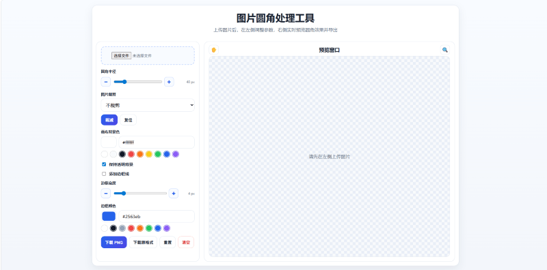Screen dimensions: 547x270
Task: Select white preset in background color row
Action: (x=105, y=154)
